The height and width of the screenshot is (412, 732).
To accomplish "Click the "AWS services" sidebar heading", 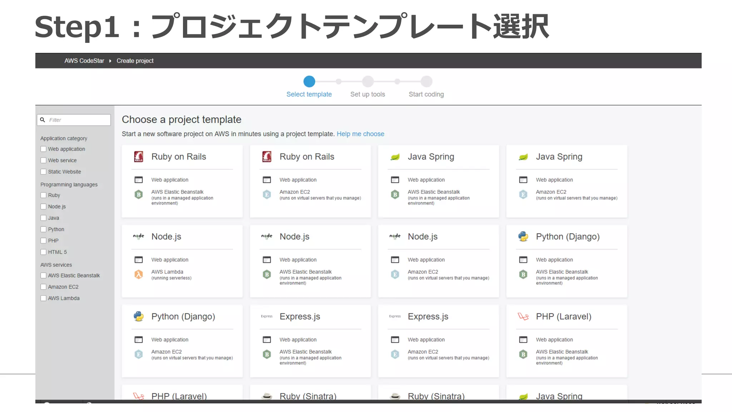I will (x=56, y=265).
